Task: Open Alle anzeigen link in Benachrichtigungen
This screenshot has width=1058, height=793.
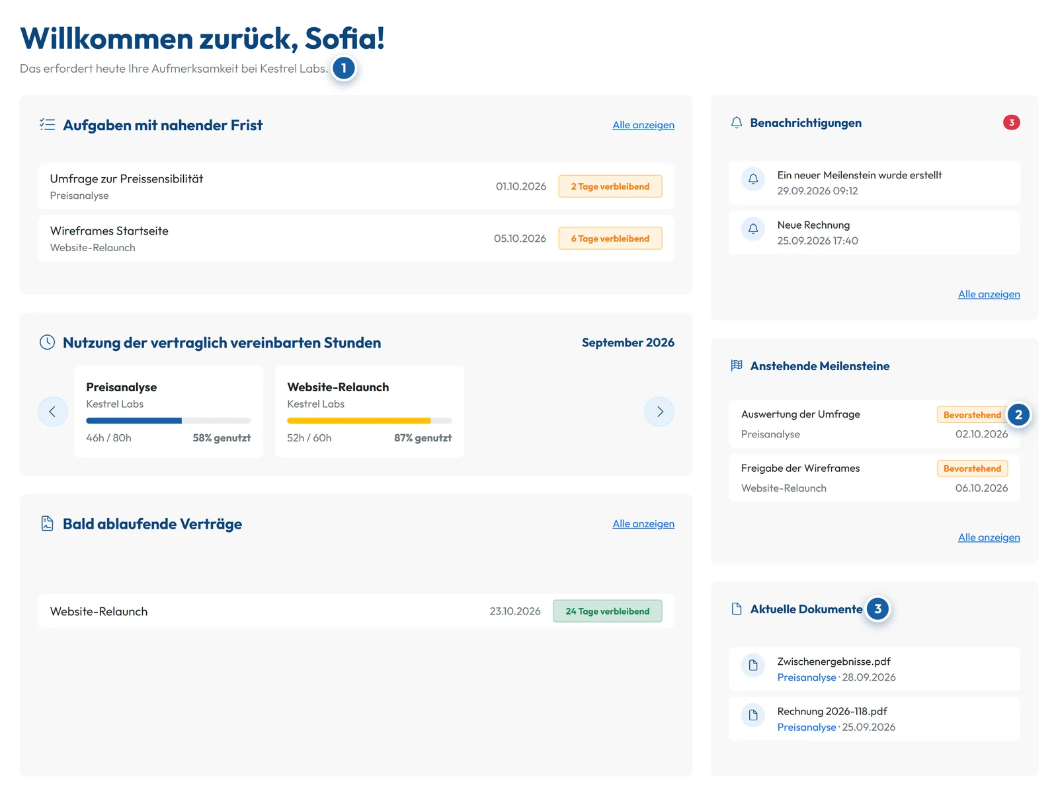Action: click(x=989, y=294)
